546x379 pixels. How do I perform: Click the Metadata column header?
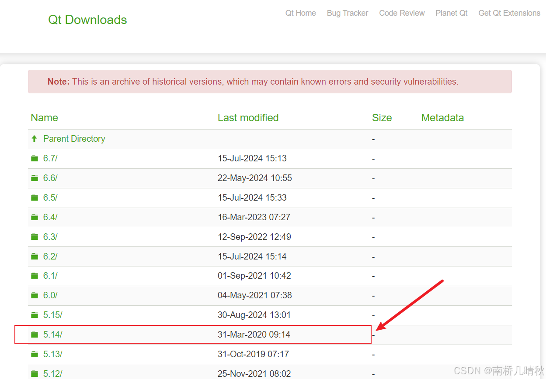point(442,118)
